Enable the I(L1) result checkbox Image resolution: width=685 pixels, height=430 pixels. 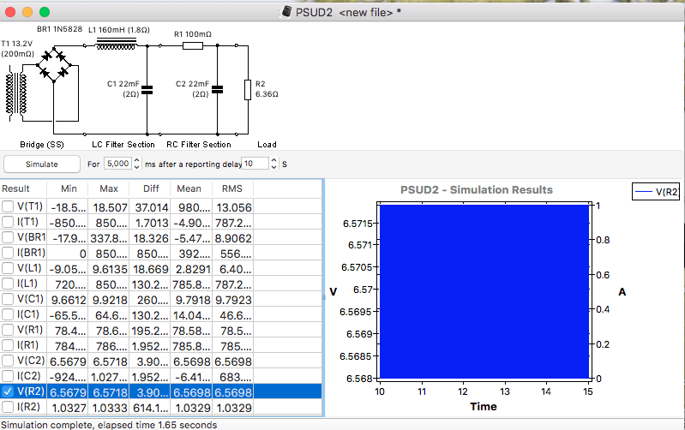click(x=8, y=284)
